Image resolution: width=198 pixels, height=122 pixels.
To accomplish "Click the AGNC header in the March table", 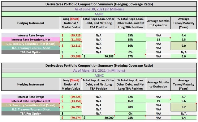I will [x=99, y=75].
